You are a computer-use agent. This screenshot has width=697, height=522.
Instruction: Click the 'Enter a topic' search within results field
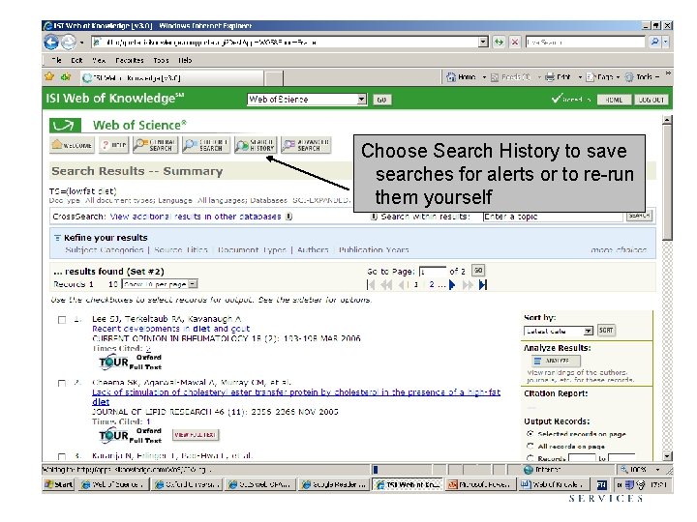tap(553, 217)
